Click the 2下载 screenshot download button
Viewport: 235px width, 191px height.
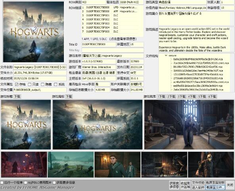tap(171, 97)
